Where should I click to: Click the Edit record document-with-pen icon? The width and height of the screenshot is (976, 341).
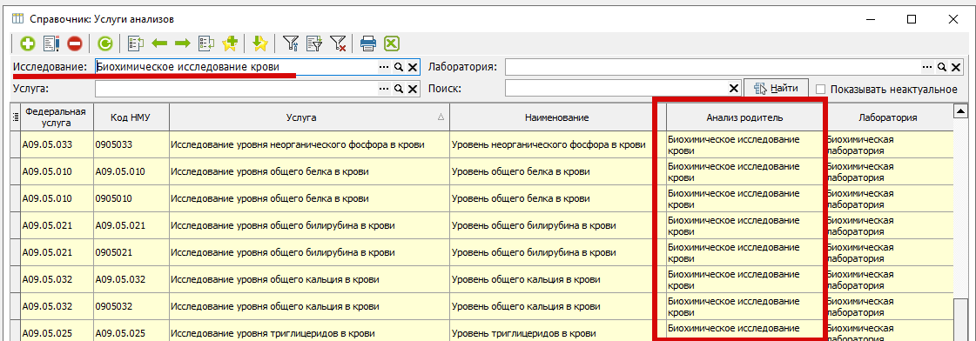[x=51, y=43]
